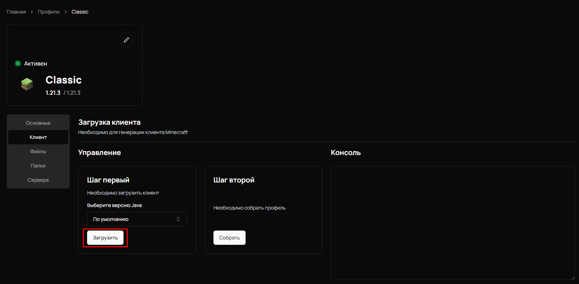Open the По умолчанию Java version dropdown

137,219
